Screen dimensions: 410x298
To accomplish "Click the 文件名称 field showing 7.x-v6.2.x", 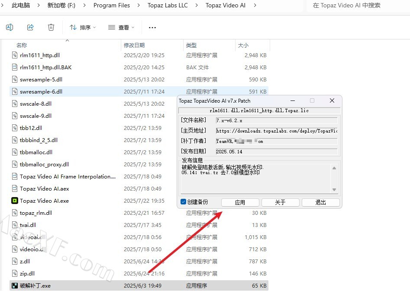I will pos(277,120).
